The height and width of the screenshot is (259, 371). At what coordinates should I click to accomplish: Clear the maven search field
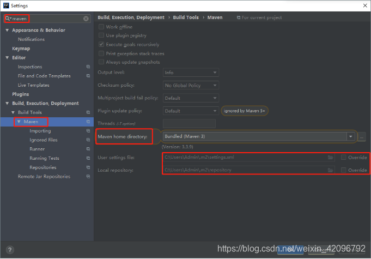click(x=86, y=19)
